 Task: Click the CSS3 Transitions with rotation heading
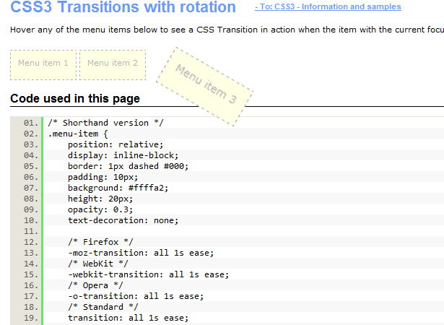pyautogui.click(x=123, y=6)
